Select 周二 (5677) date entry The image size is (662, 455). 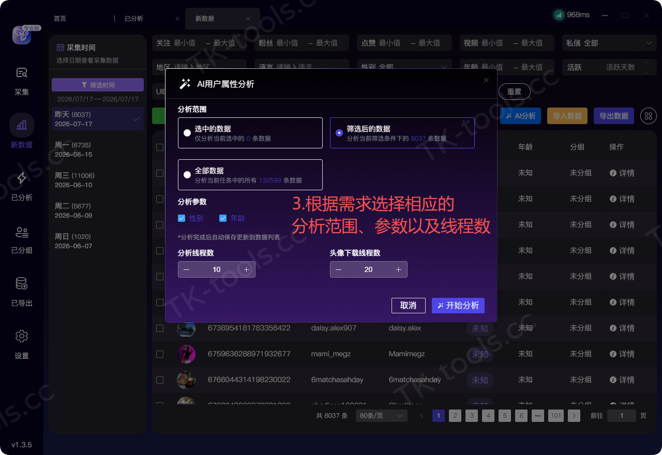tap(98, 210)
